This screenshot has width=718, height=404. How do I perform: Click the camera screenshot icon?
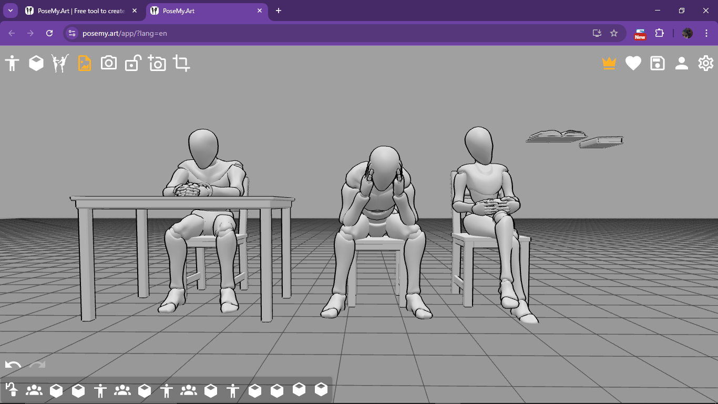click(x=109, y=63)
